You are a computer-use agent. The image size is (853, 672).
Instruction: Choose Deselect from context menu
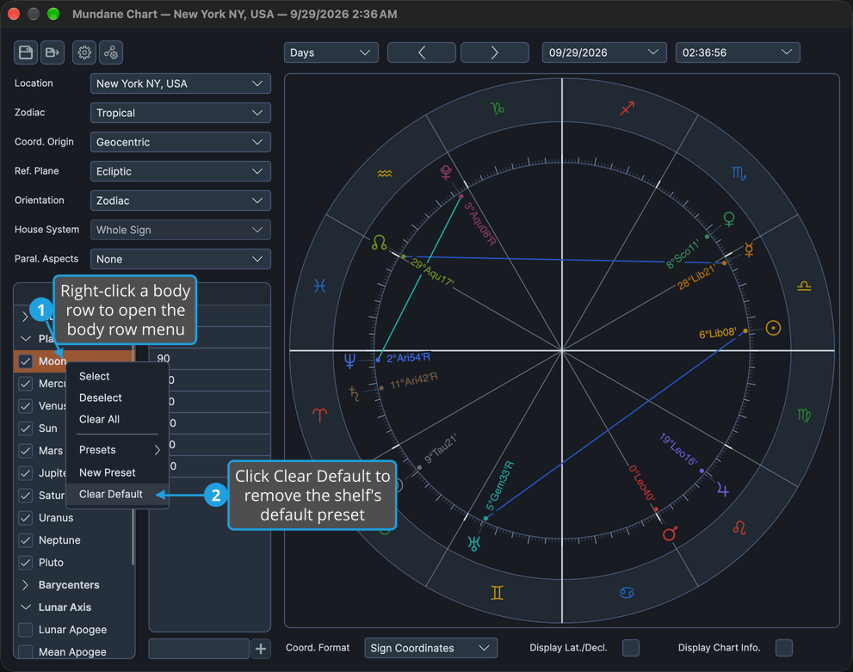pyautogui.click(x=118, y=398)
